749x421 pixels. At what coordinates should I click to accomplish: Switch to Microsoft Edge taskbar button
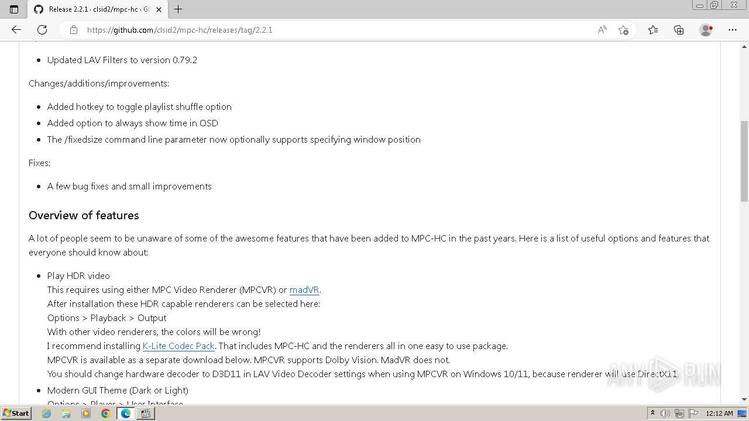click(126, 413)
